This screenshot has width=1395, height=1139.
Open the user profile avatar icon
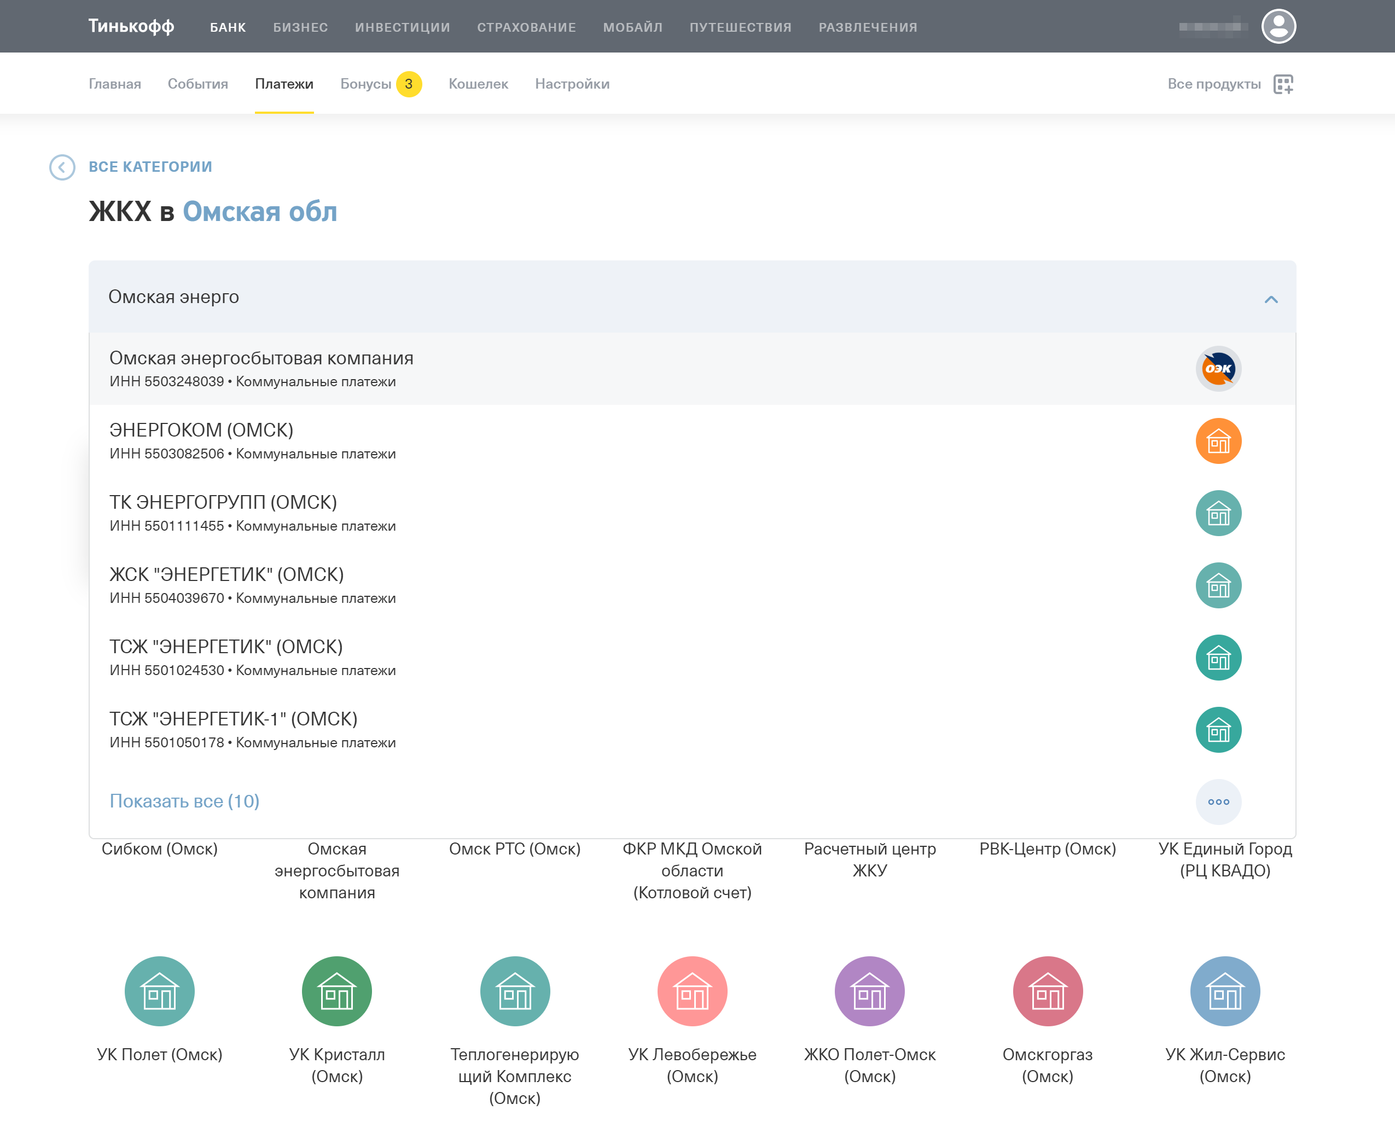[x=1278, y=26]
